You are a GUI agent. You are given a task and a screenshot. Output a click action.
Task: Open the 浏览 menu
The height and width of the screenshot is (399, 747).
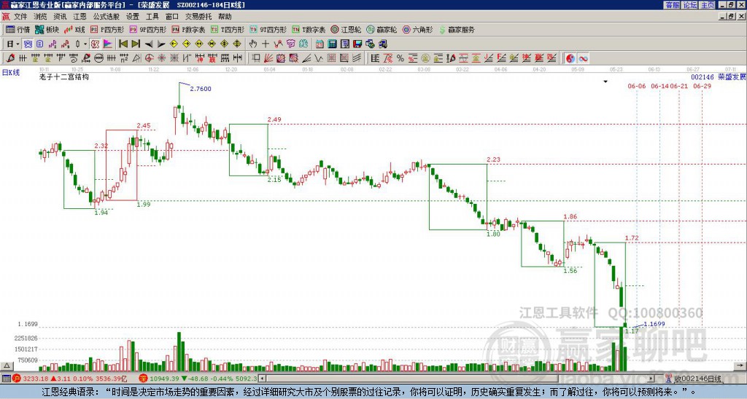(41, 17)
